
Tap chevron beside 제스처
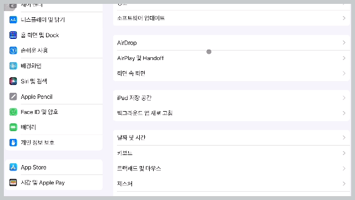pyautogui.click(x=344, y=184)
